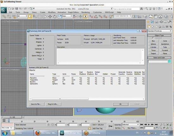Open the Edit menu
The width and height of the screenshot is (174, 136).
tap(10, 12)
